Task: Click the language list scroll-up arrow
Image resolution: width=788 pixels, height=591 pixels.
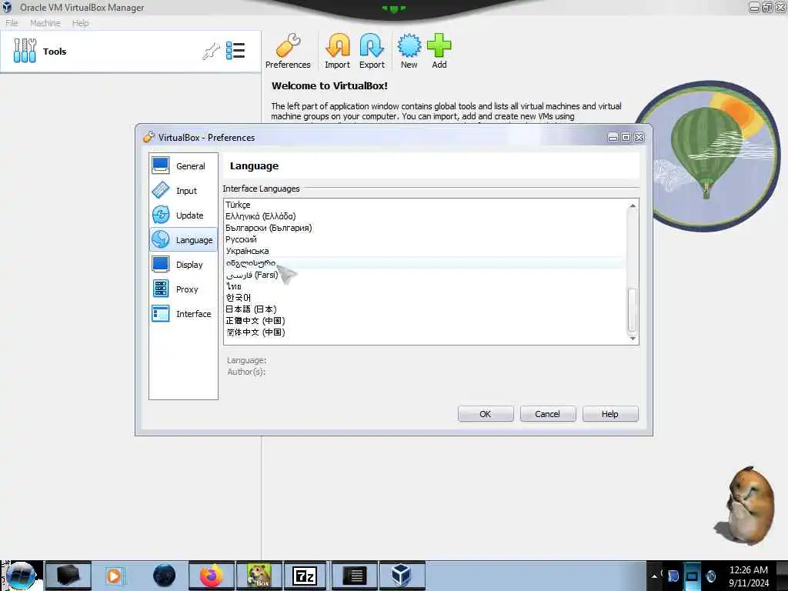Action: tap(633, 205)
